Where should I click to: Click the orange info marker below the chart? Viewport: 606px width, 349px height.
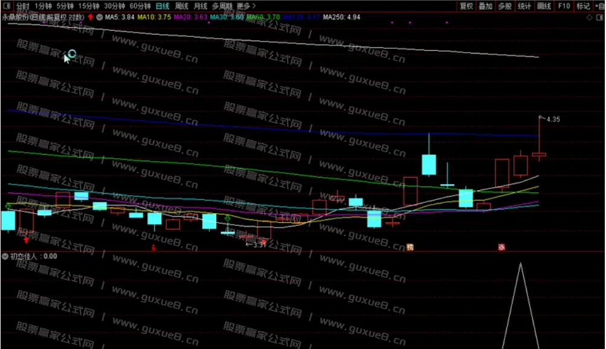click(410, 246)
